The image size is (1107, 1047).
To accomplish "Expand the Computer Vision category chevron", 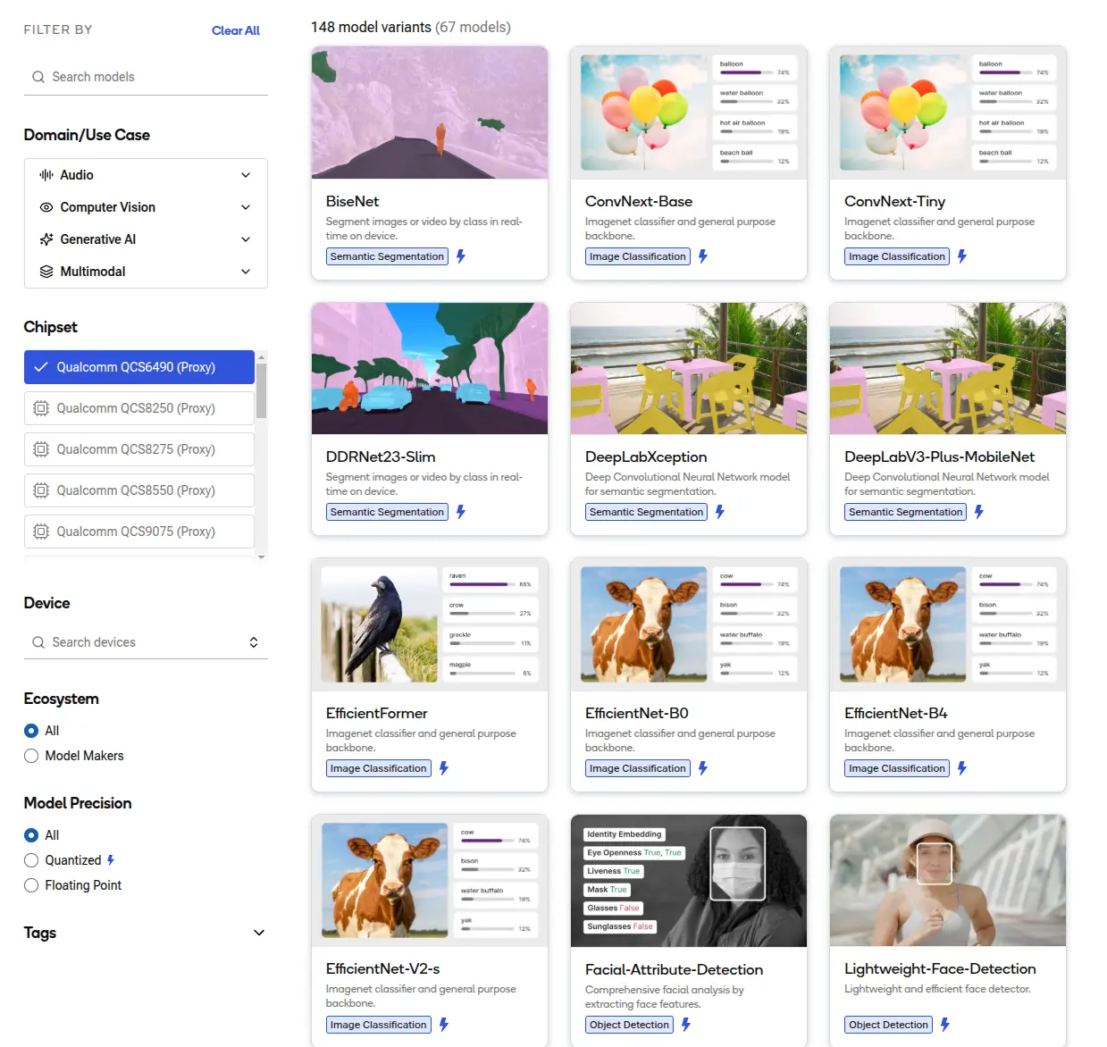I will [x=246, y=207].
